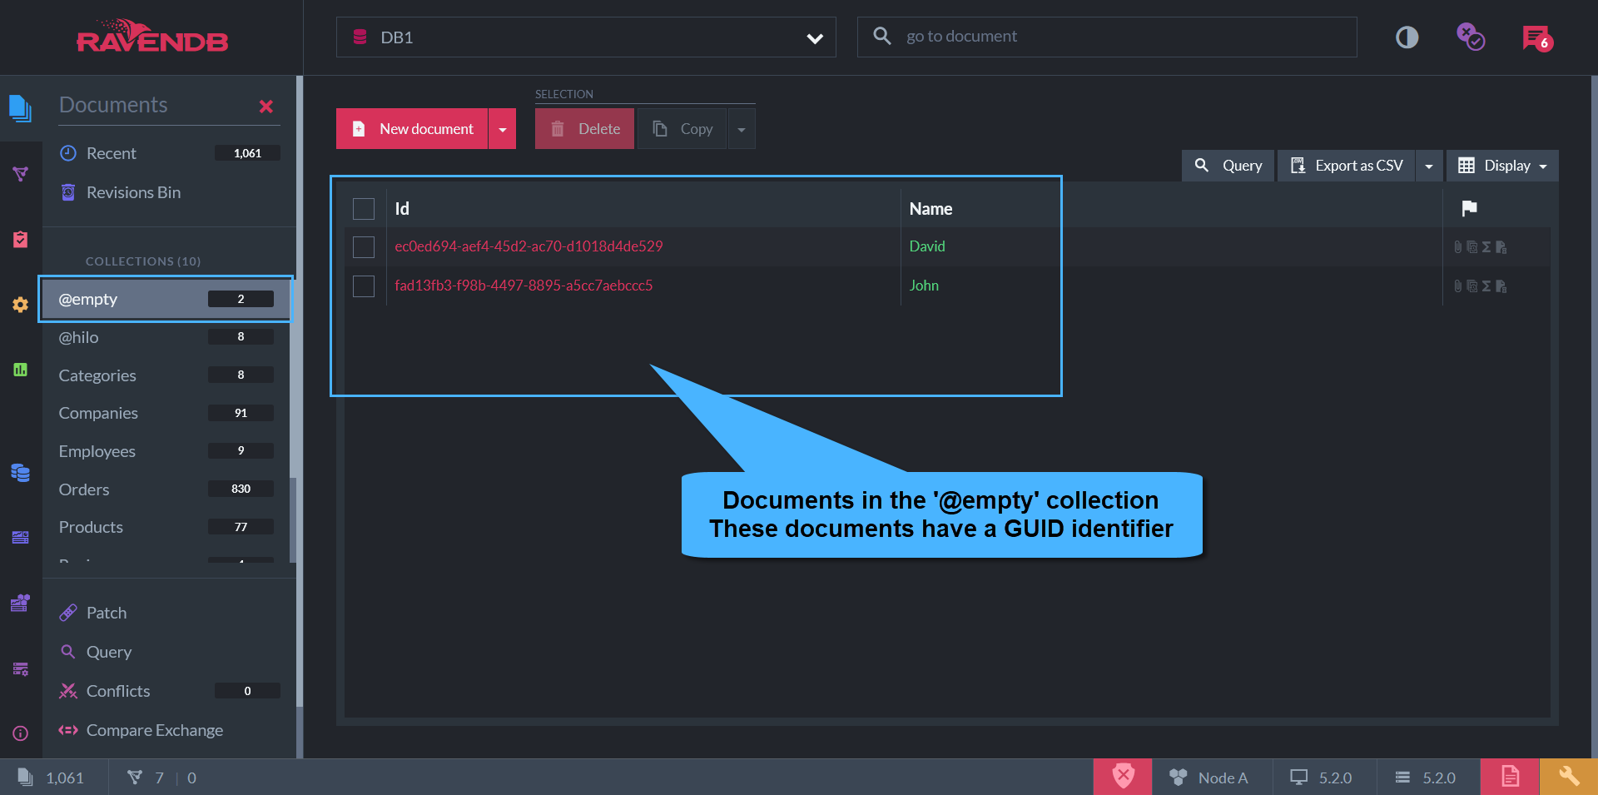Click the server version 5.2.0 item
This screenshot has width=1598, height=795.
coord(1425,778)
